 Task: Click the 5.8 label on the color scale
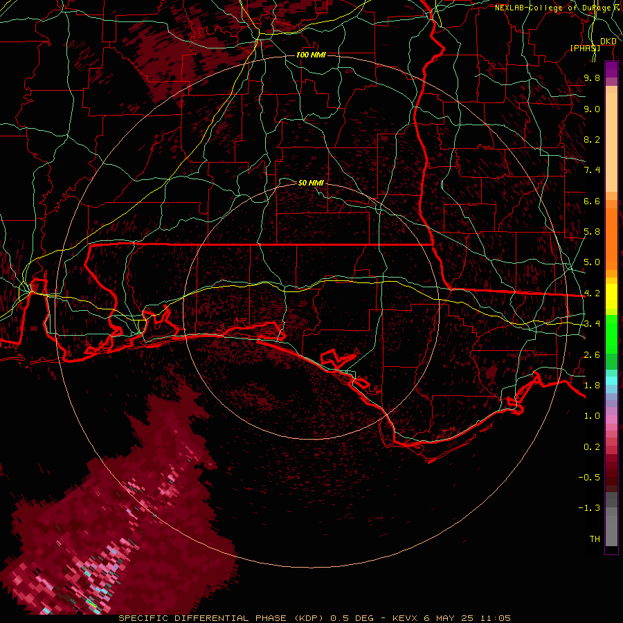(592, 232)
